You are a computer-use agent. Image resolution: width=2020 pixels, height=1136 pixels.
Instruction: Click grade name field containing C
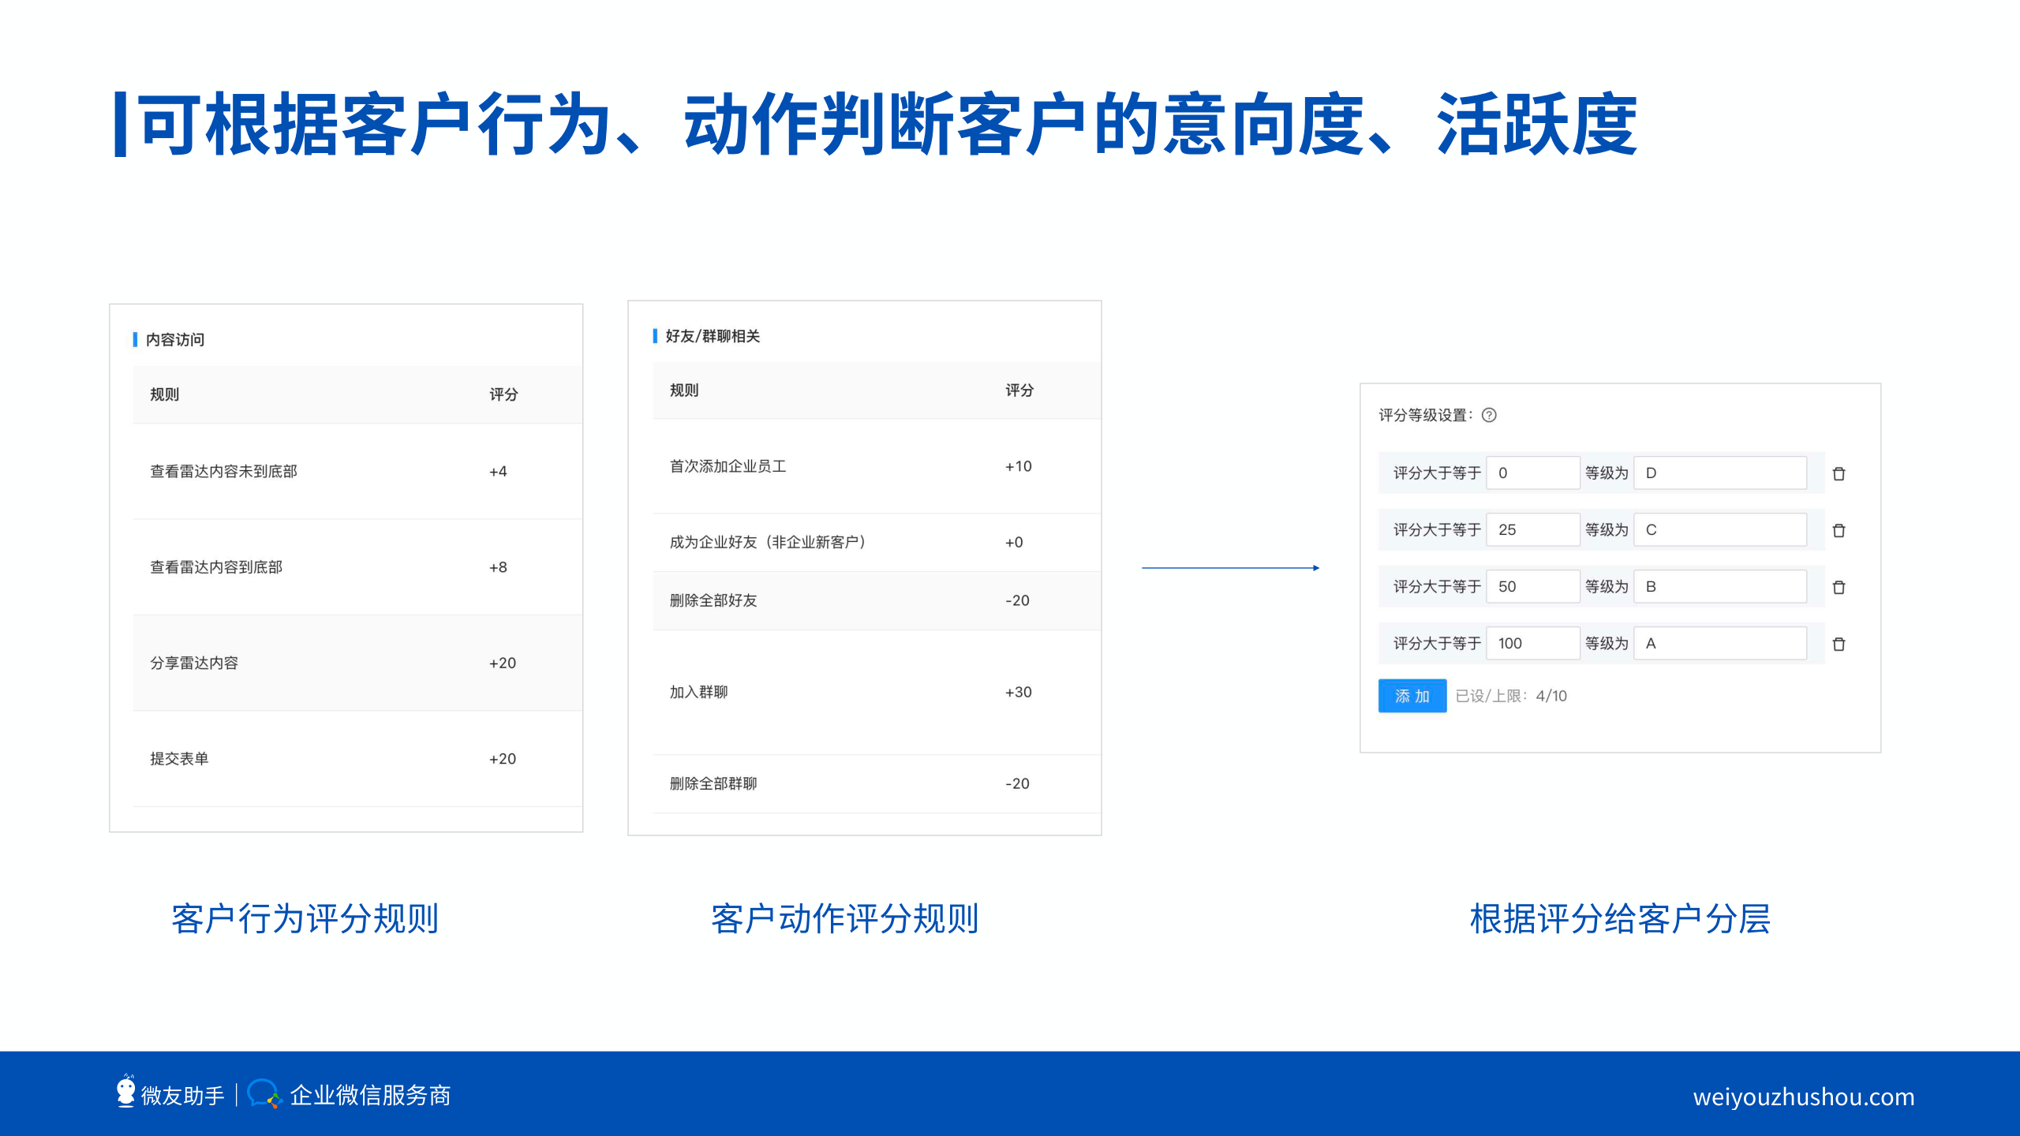coord(1720,529)
